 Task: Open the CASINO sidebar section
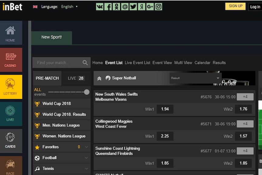click(11, 60)
